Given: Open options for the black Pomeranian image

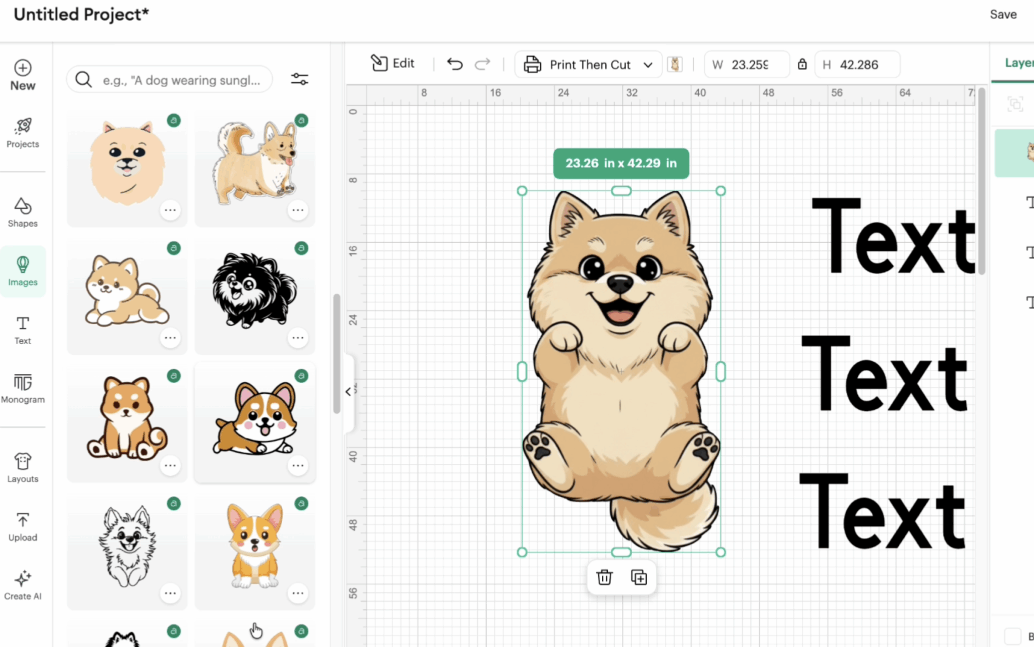Looking at the screenshot, I should 298,337.
